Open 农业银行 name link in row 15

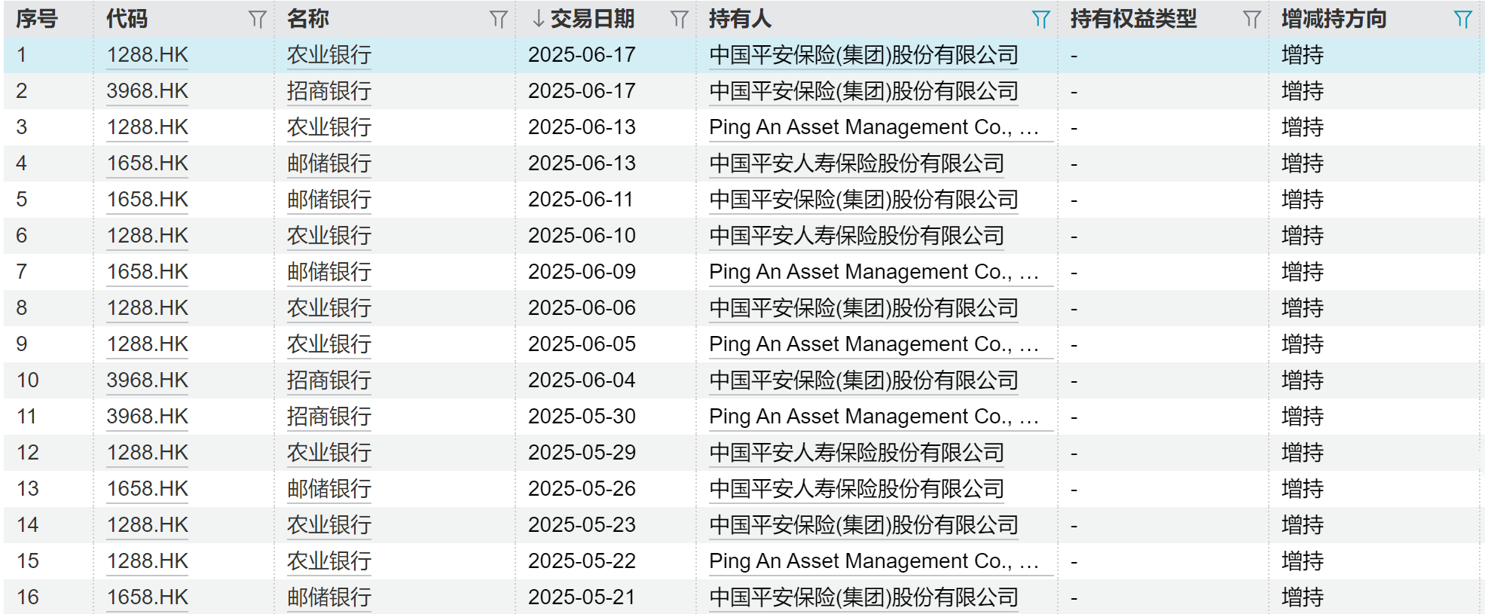[x=329, y=561]
